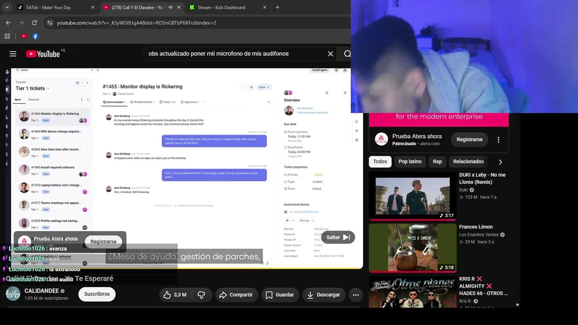Screen dimensions: 578x325
Task: Dislike the video with the thumbs-down button
Action: pyautogui.click(x=202, y=295)
